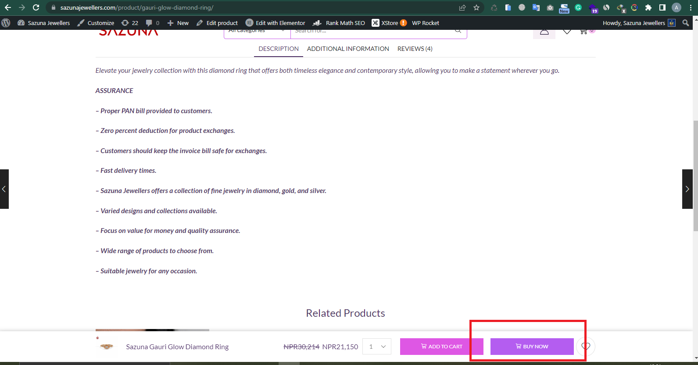The height and width of the screenshot is (365, 698).
Task: Open Rank Math SEO menu
Action: tap(339, 23)
